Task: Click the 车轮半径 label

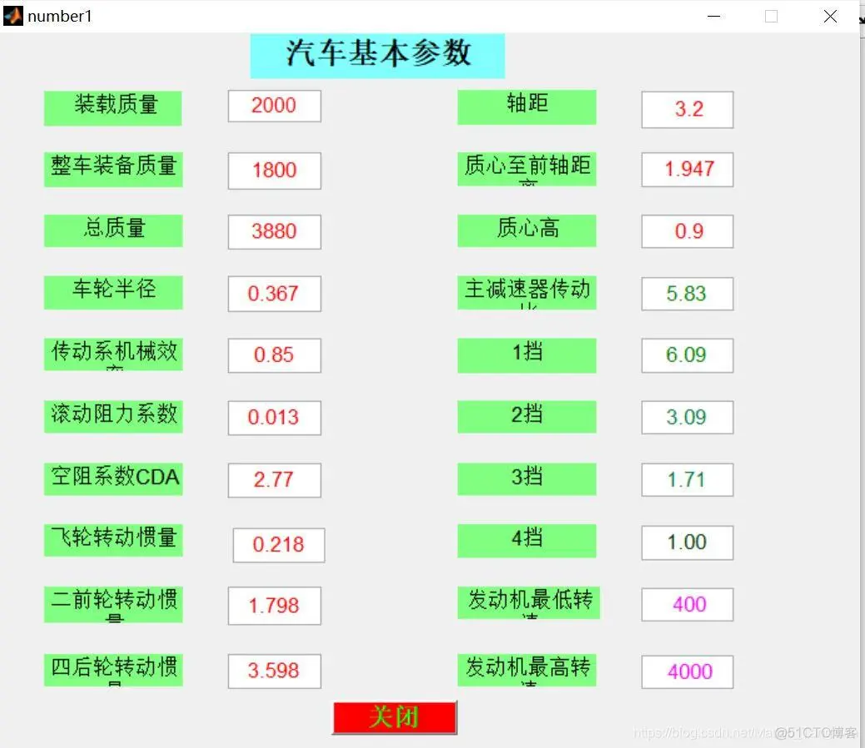Action: coord(113,292)
